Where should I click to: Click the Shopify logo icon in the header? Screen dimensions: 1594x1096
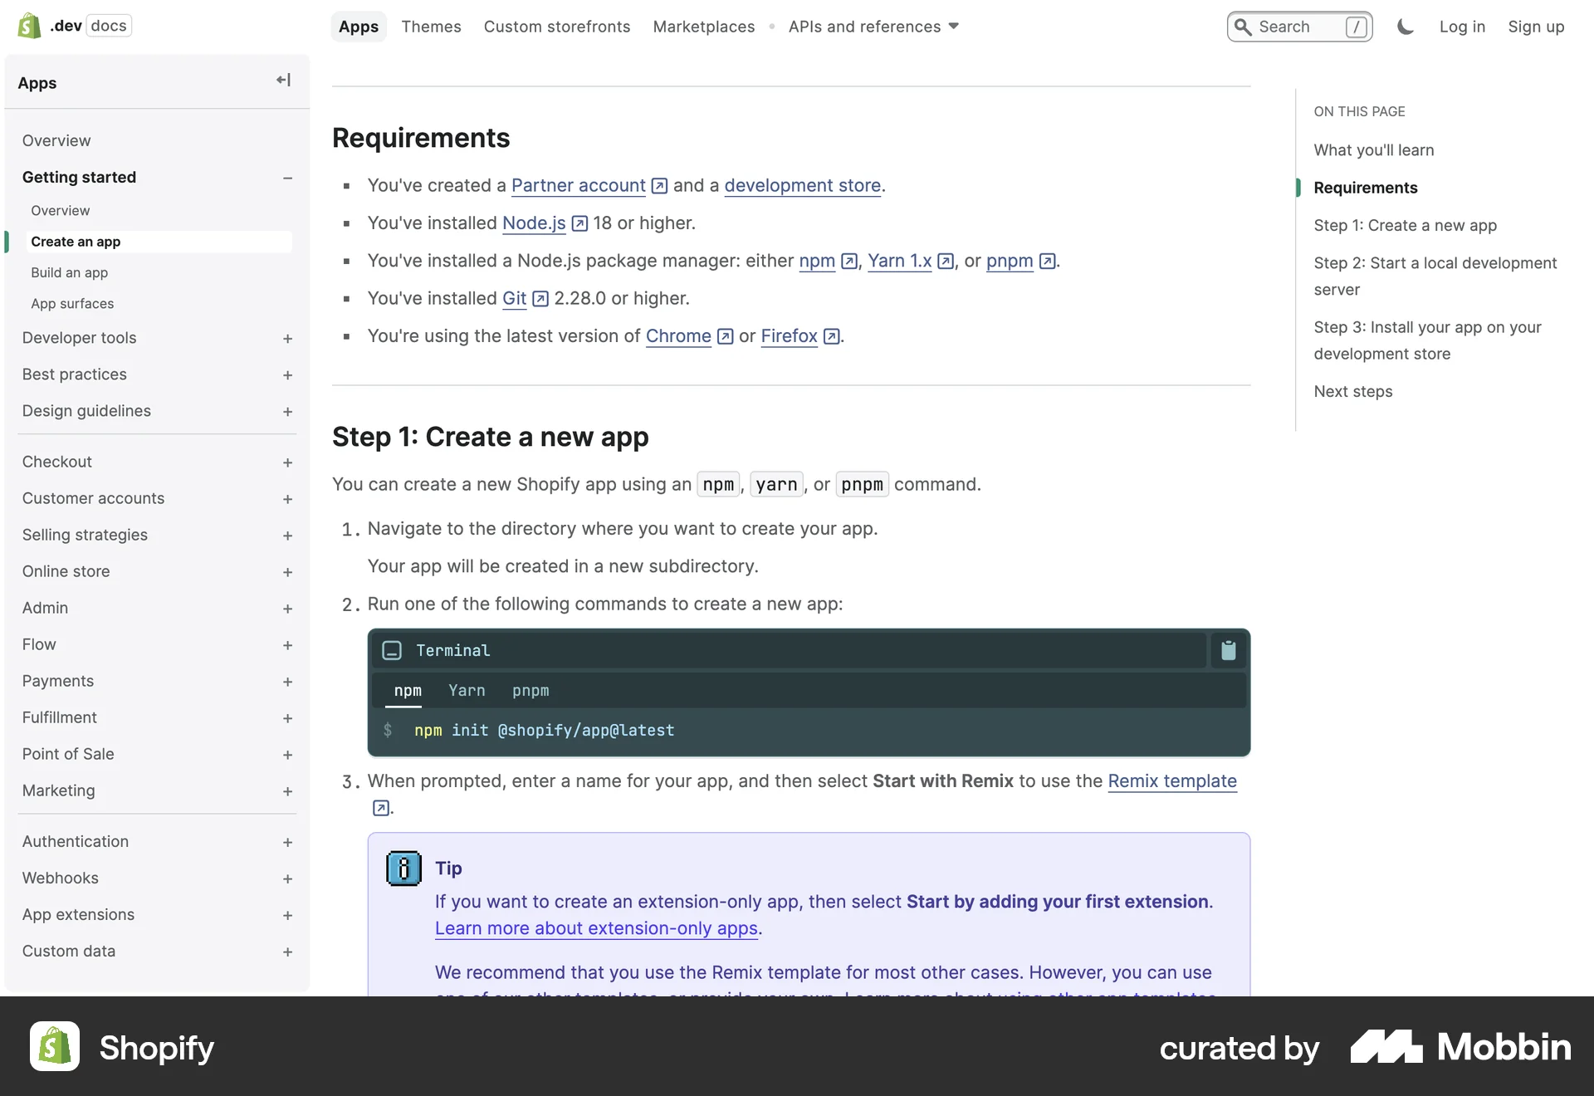tap(27, 25)
